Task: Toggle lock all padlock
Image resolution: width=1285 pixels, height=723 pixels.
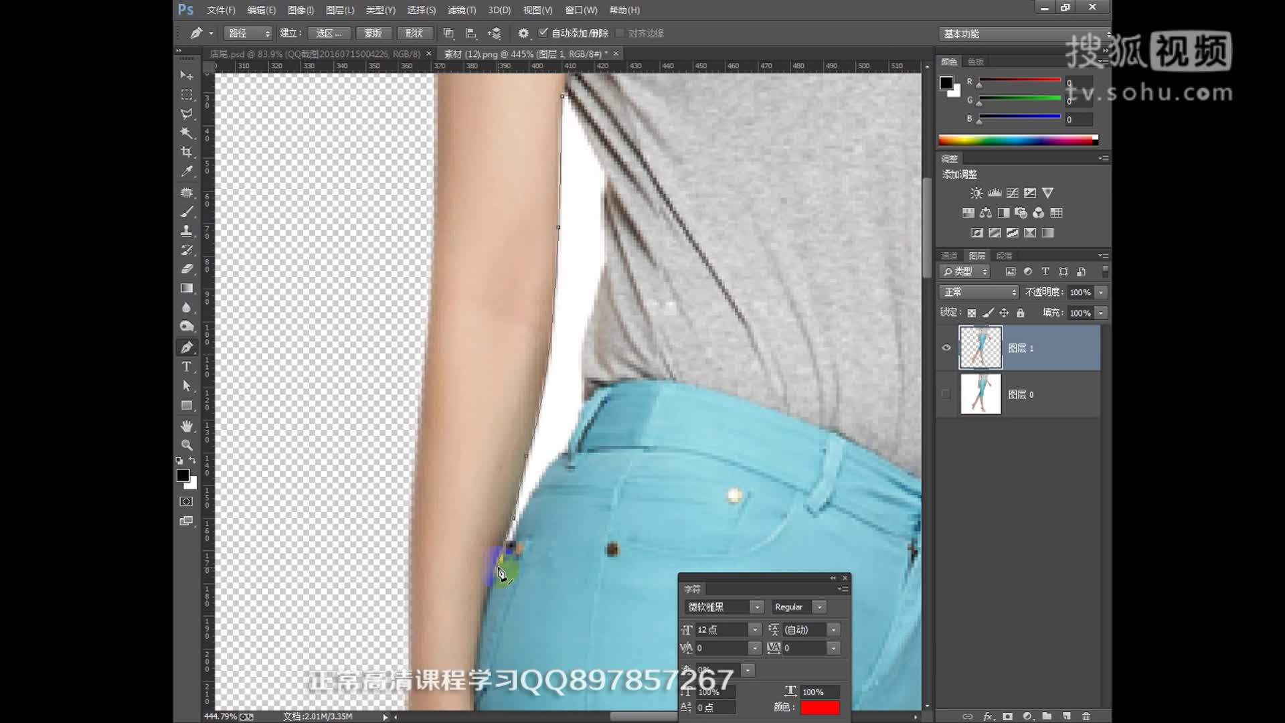Action: pos(1020,313)
